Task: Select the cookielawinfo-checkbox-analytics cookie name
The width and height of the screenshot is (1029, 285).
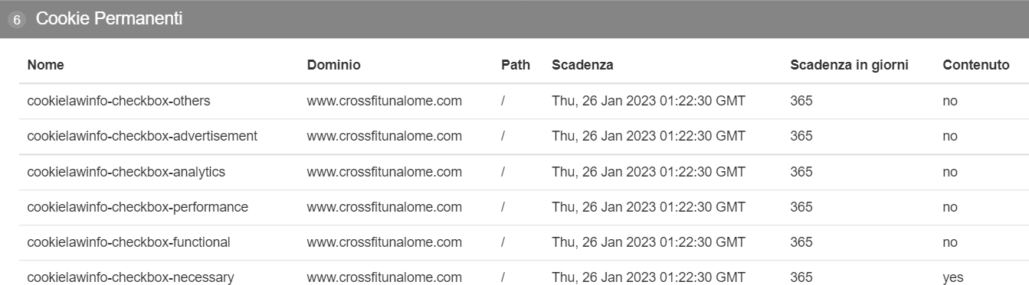Action: pos(126,172)
